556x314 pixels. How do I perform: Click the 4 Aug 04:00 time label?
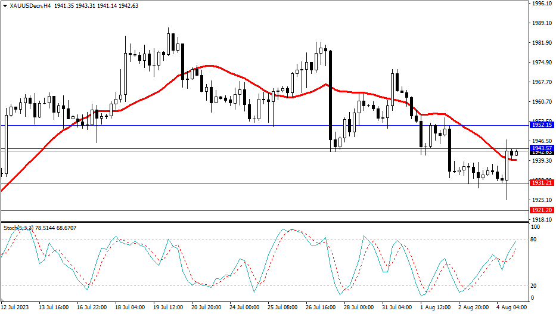pos(511,307)
